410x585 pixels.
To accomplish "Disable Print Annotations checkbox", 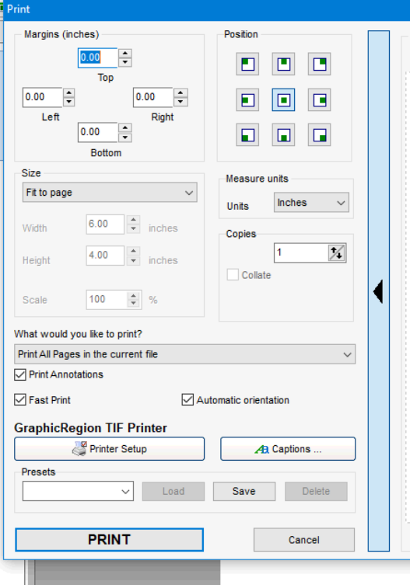I will [20, 374].
